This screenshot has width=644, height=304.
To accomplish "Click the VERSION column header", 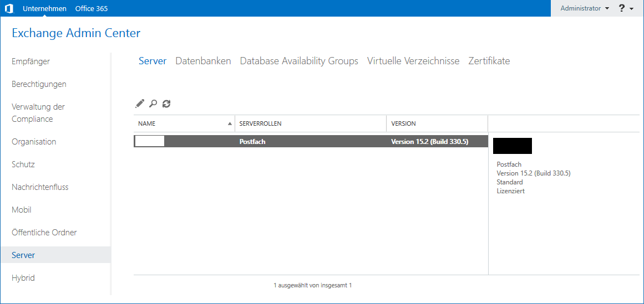I will point(403,123).
